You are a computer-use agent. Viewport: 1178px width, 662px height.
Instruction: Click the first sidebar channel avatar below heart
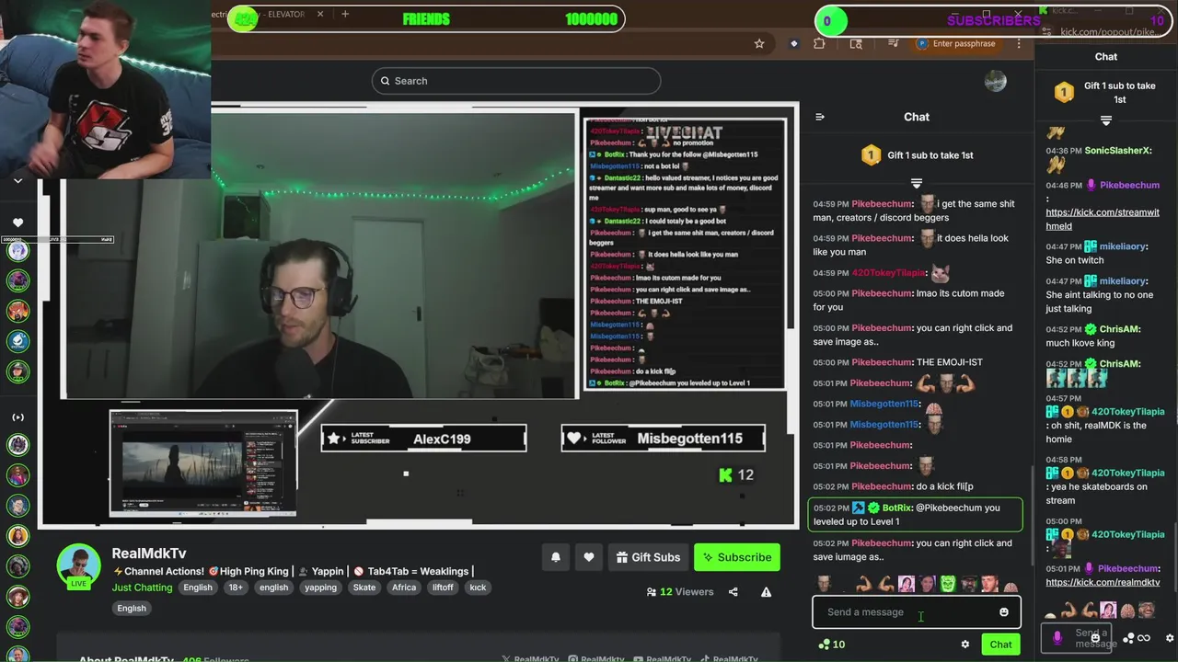click(17, 250)
